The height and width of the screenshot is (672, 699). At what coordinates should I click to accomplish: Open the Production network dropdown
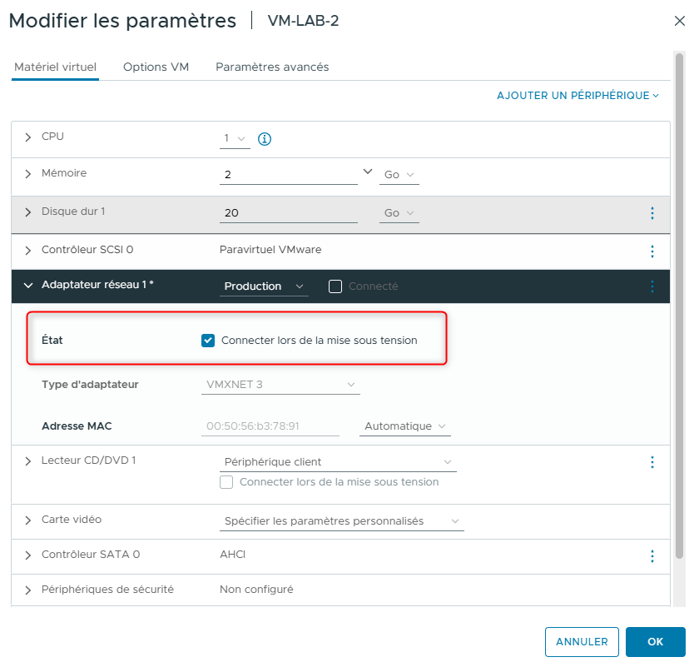pyautogui.click(x=264, y=286)
